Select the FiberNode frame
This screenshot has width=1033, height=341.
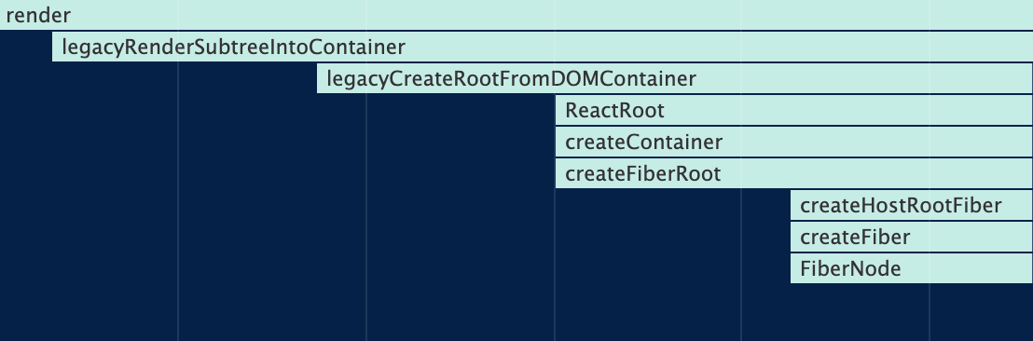tap(911, 268)
